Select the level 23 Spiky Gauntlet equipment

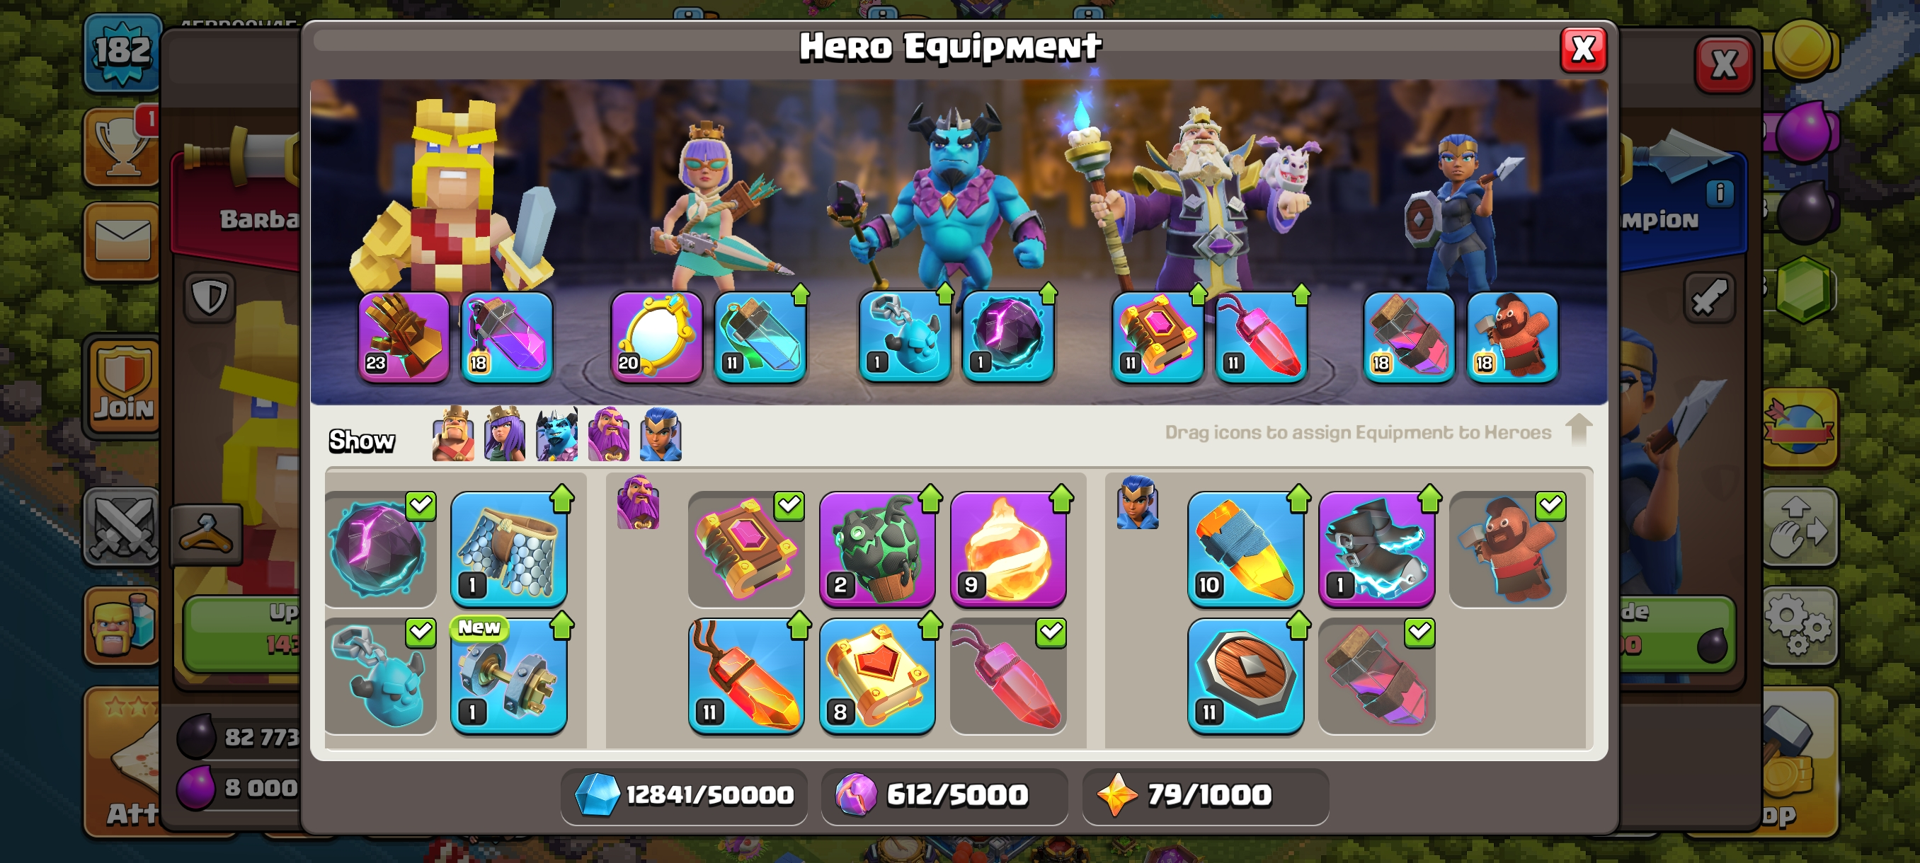(404, 337)
